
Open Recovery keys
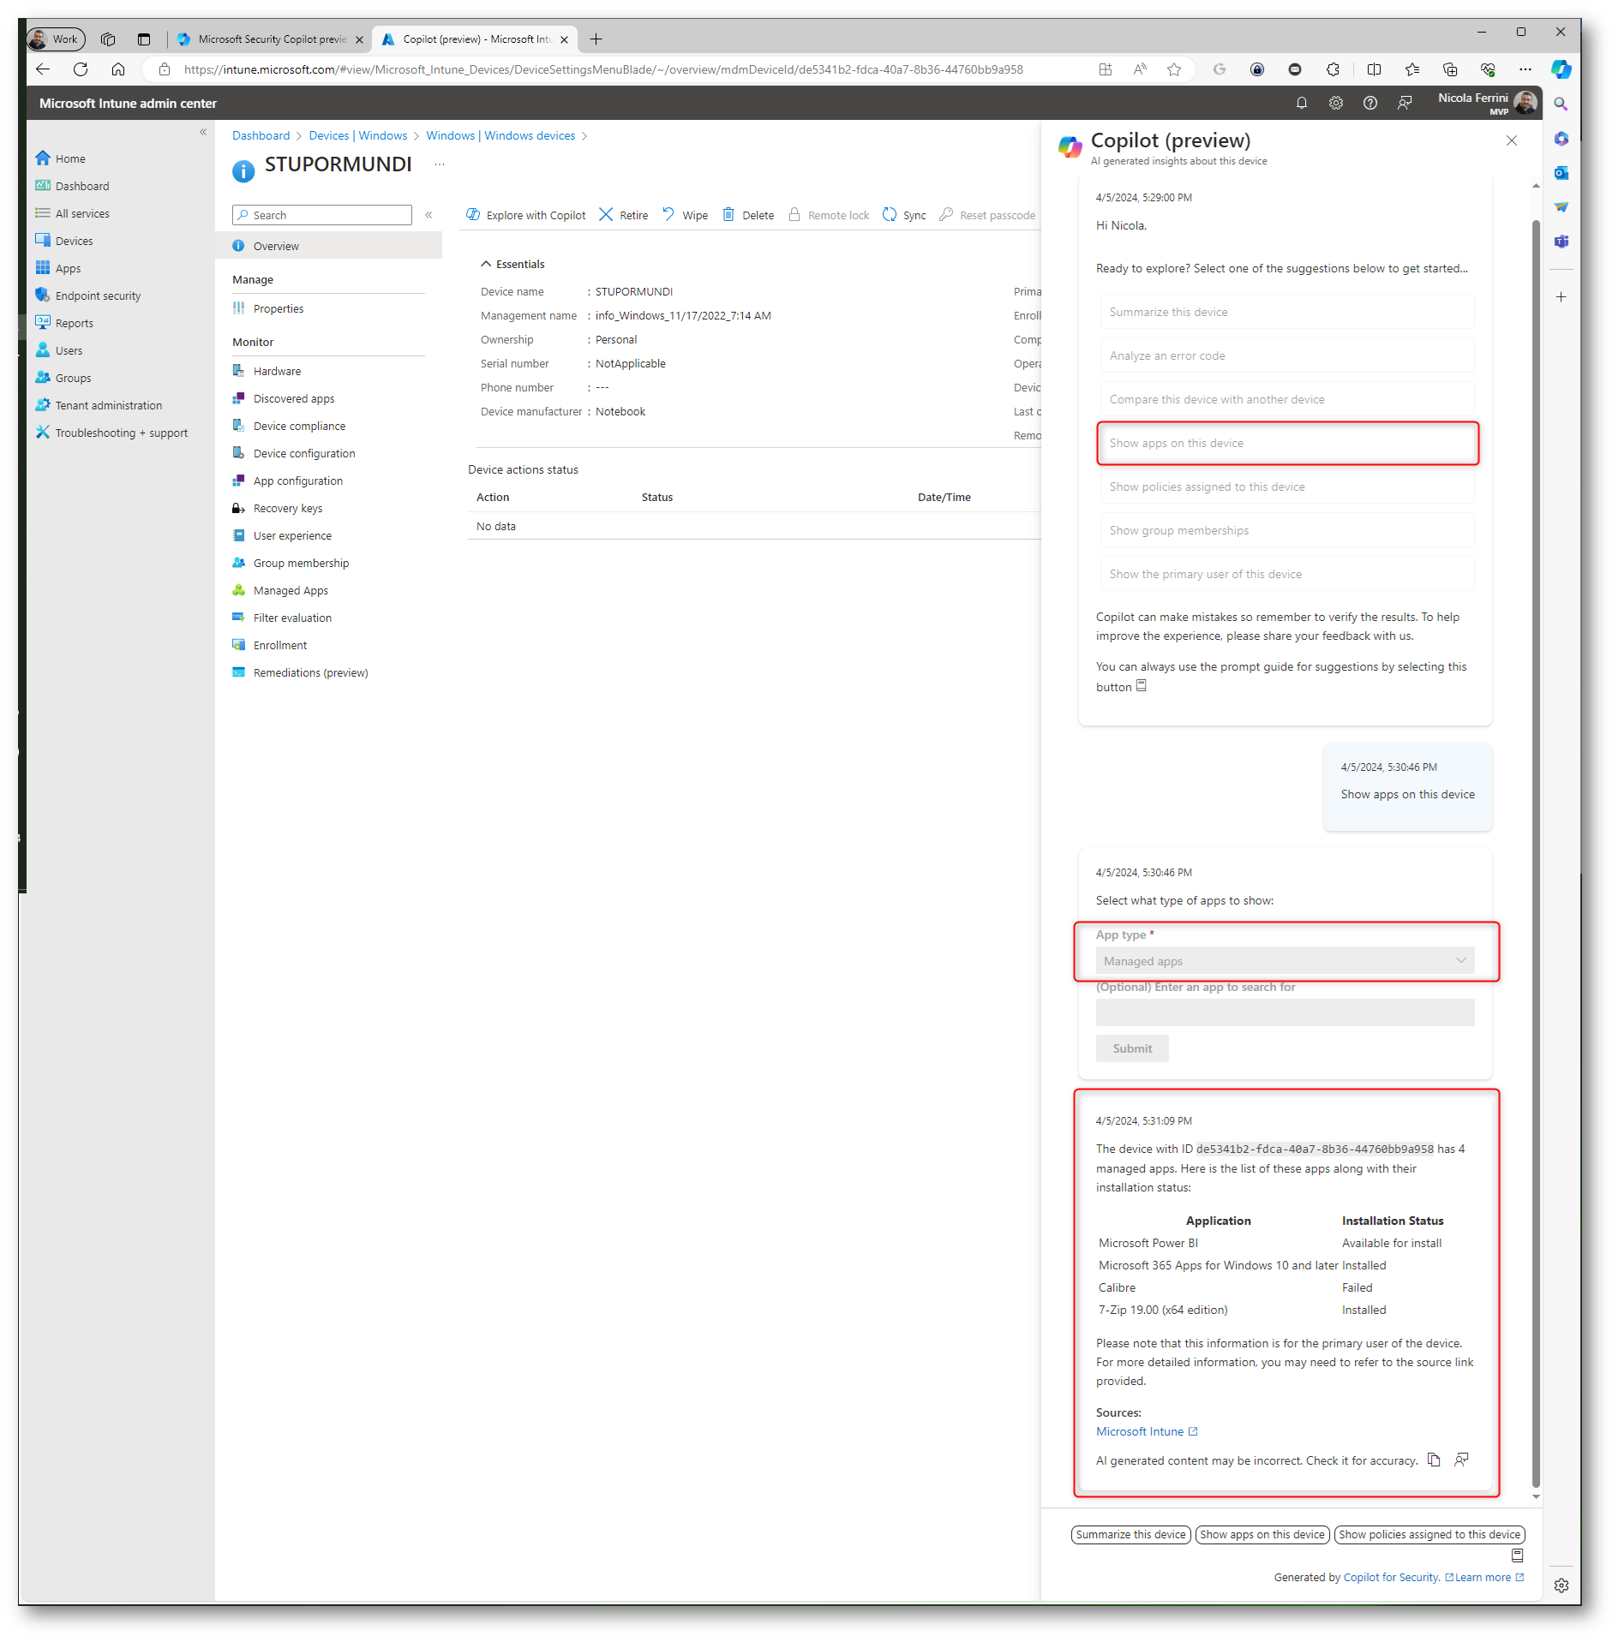[x=288, y=508]
